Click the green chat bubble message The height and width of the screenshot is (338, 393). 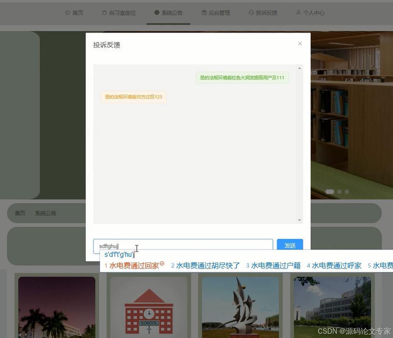[x=242, y=78]
